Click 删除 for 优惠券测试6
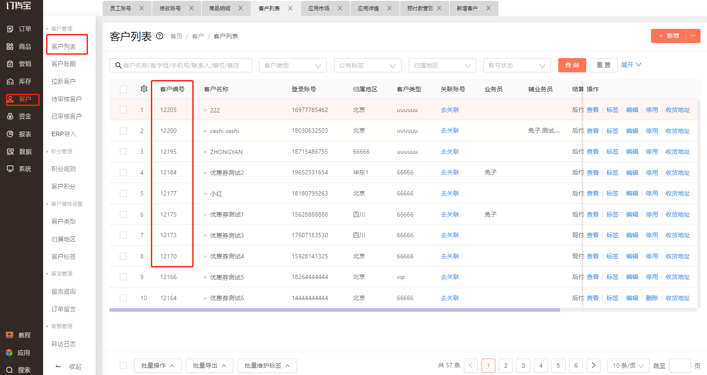This screenshot has width=707, height=375. click(652, 298)
